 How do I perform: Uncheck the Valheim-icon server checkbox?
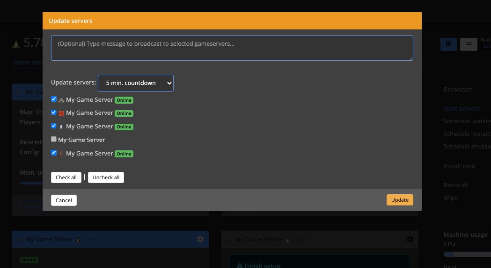click(x=54, y=152)
